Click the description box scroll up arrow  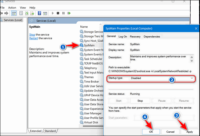[x=192, y=57]
